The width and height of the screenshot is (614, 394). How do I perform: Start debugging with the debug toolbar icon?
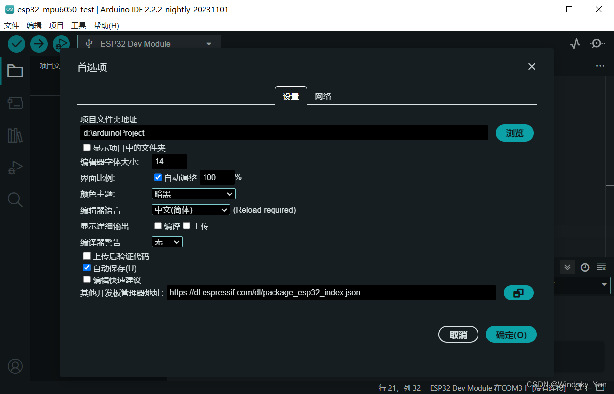pyautogui.click(x=61, y=44)
